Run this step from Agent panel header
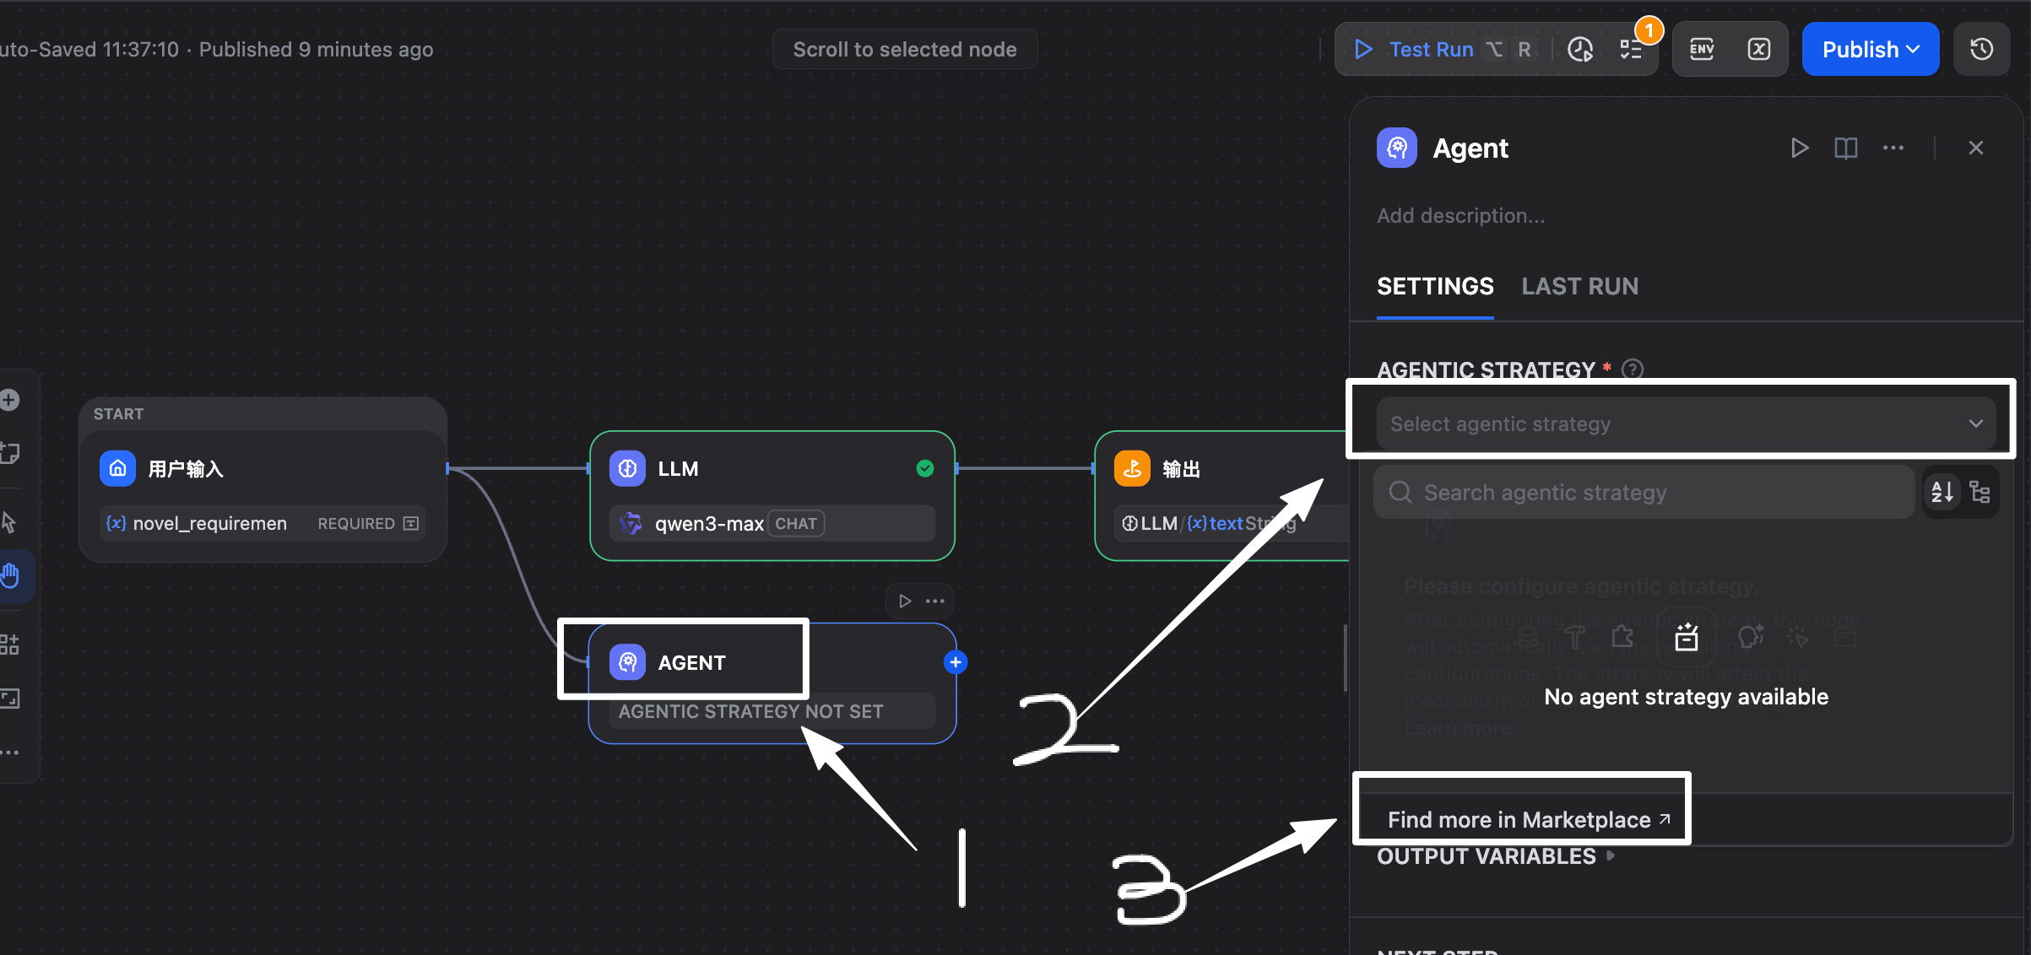The image size is (2031, 955). [x=1799, y=148]
